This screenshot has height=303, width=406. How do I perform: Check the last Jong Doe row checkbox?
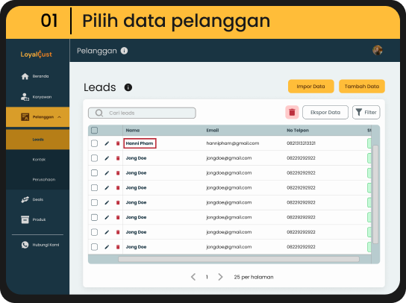pos(95,247)
